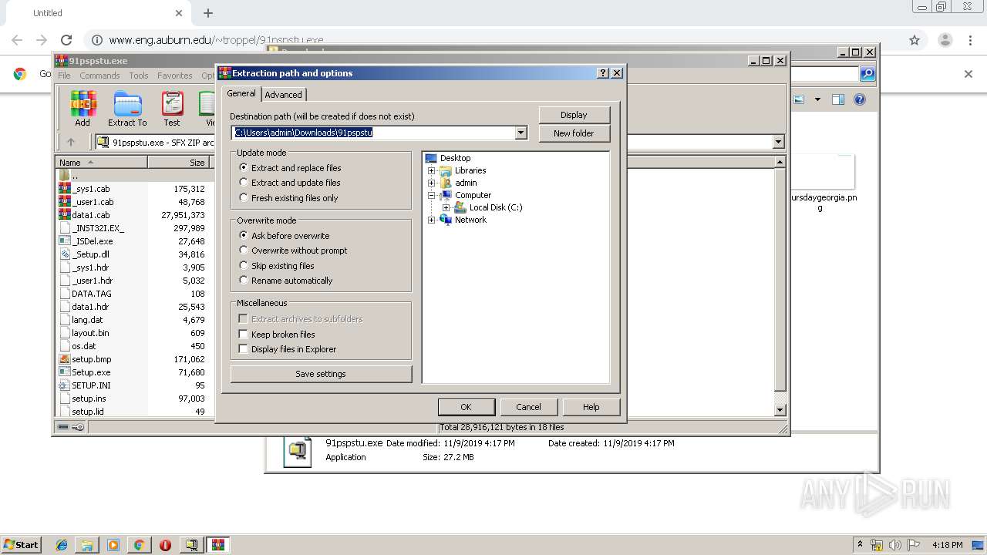
Task: Collapse the Computer tree node
Action: pyautogui.click(x=432, y=195)
